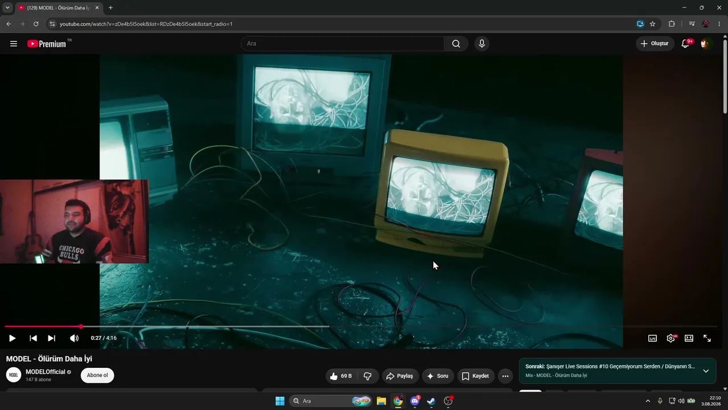Share the video via Paylaş
728x410 pixels.
pos(400,376)
